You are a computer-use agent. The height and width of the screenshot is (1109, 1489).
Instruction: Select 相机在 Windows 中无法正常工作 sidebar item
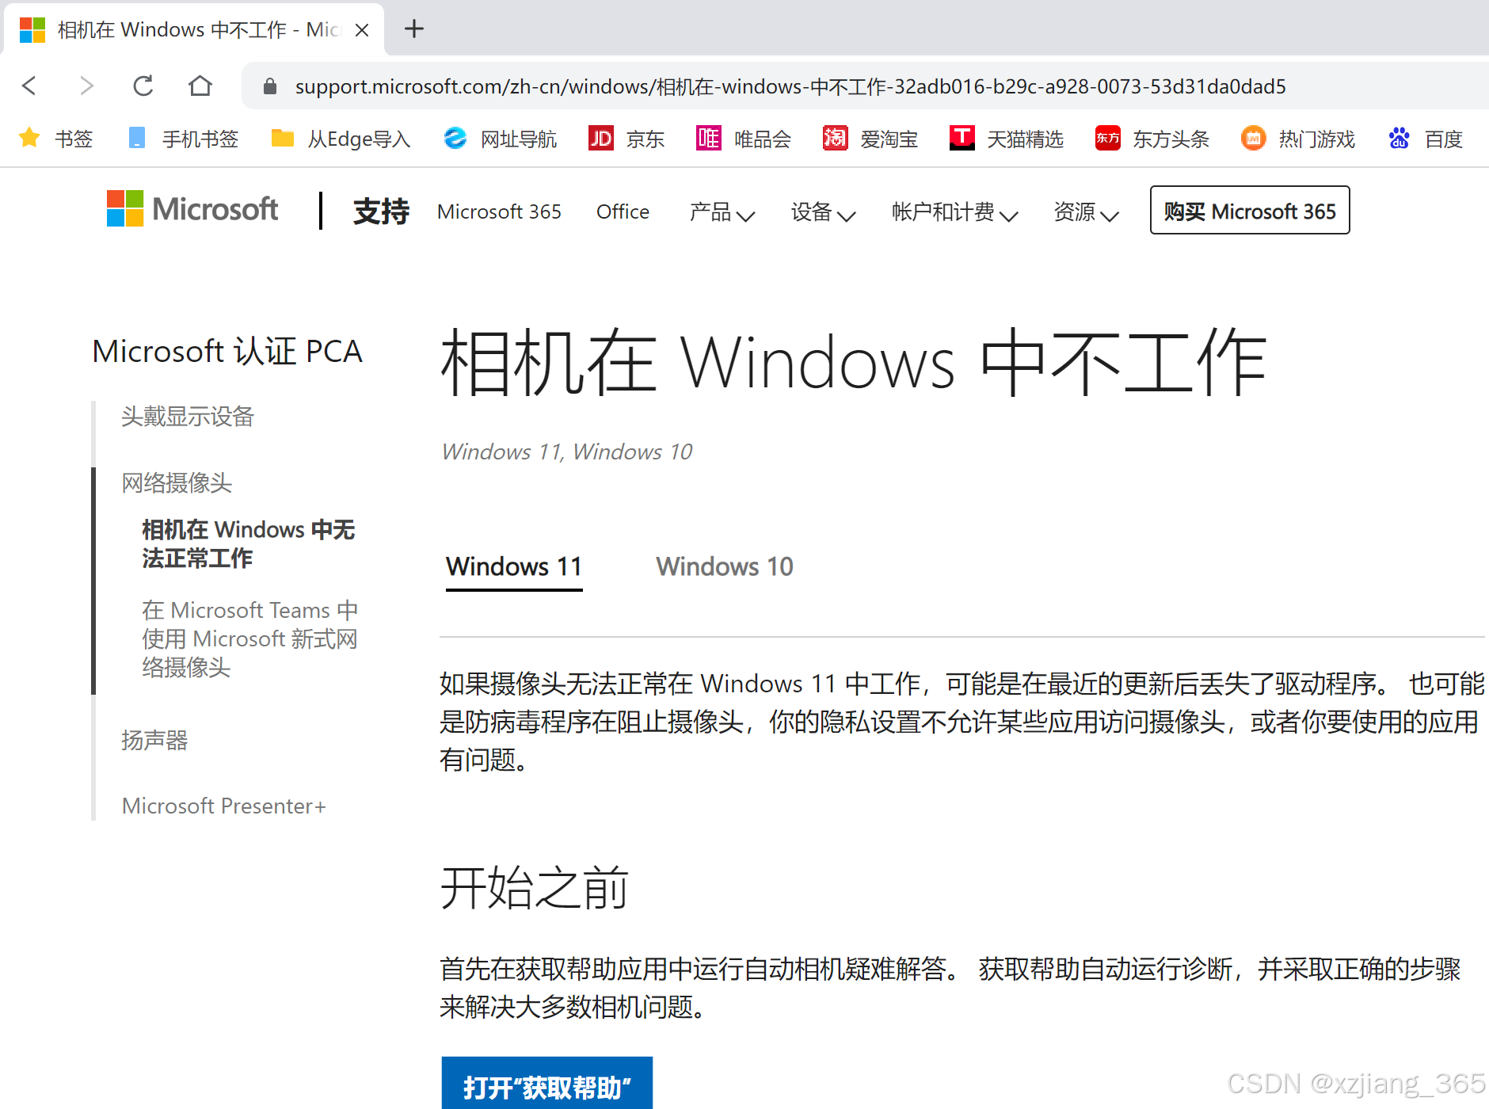point(248,544)
